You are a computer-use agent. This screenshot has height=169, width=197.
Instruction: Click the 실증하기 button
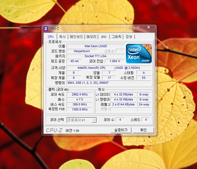click(121, 130)
